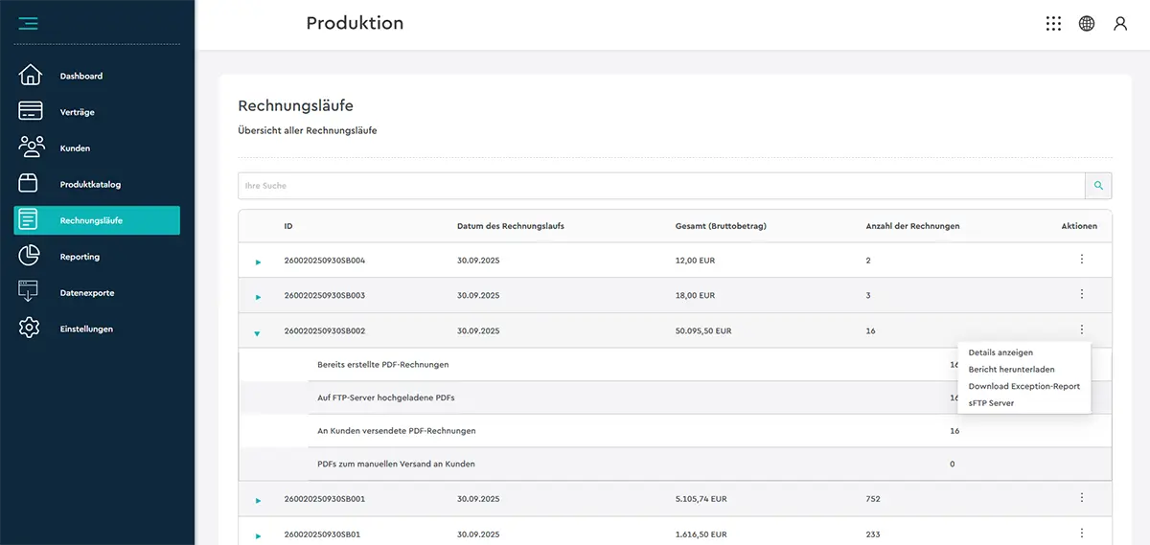The width and height of the screenshot is (1150, 545).
Task: Expand row 260020250930SB004
Action: click(258, 261)
